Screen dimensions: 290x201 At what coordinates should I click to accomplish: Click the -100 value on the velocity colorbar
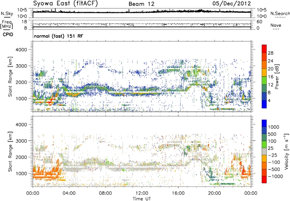click(x=274, y=162)
